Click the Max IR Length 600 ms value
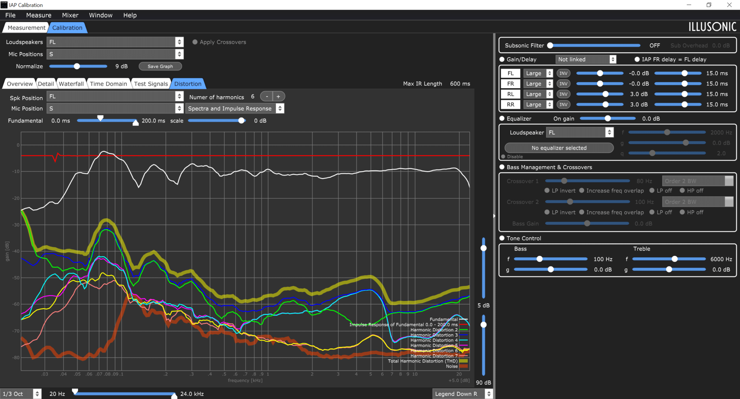The image size is (740, 399). (x=460, y=84)
